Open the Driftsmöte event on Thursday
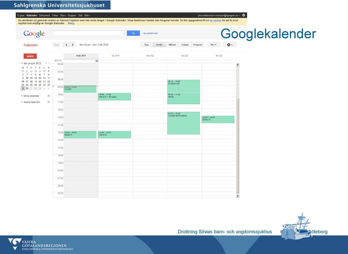 [x=183, y=86]
